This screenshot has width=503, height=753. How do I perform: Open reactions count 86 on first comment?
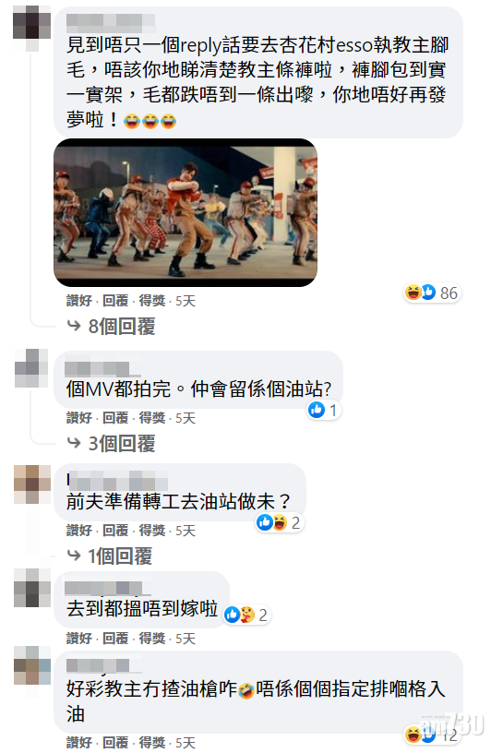tap(432, 293)
